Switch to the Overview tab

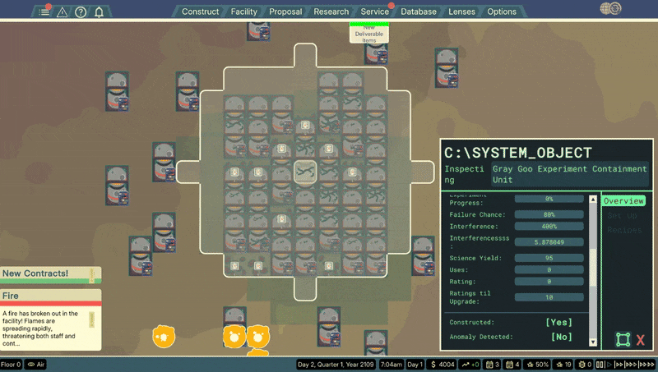(623, 200)
